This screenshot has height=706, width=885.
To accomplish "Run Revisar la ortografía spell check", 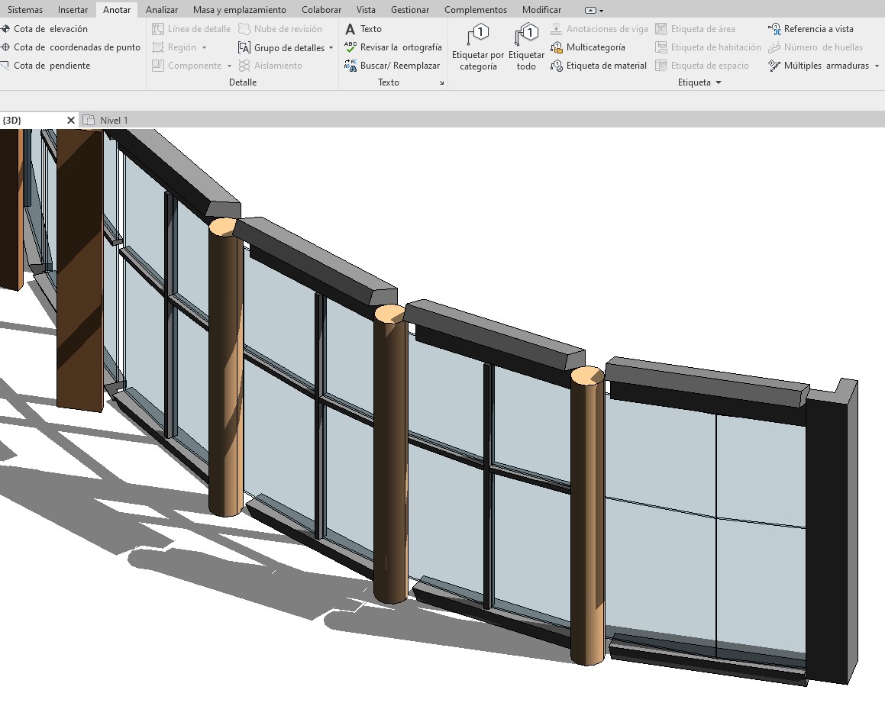I will click(x=393, y=47).
